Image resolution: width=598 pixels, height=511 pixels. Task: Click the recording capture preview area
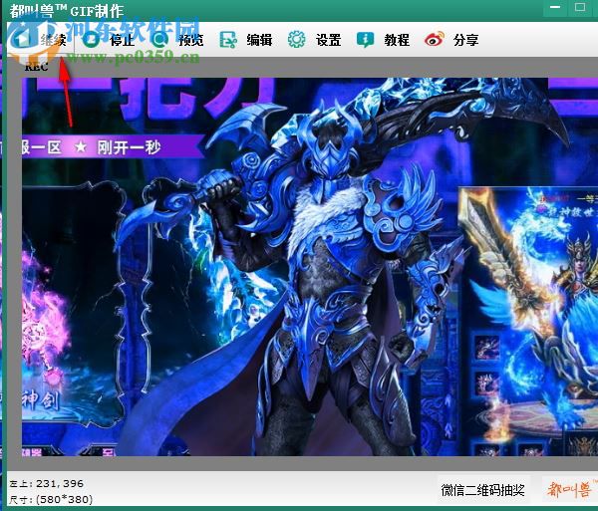click(x=310, y=267)
